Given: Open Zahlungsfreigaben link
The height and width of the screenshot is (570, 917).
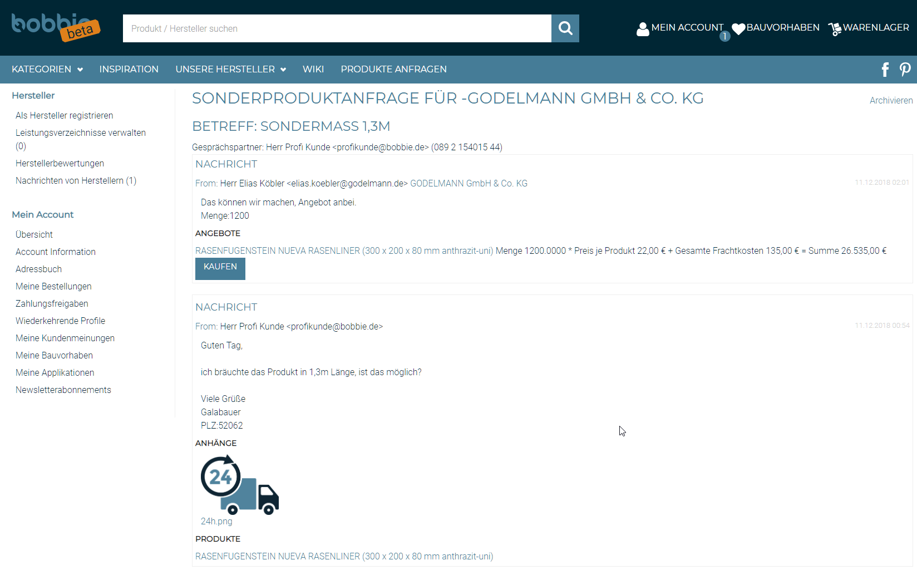Looking at the screenshot, I should (x=52, y=303).
